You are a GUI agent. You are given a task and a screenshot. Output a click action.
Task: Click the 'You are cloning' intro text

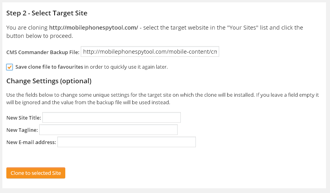27,28
